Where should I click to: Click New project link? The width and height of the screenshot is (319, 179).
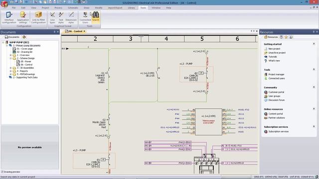274,49
